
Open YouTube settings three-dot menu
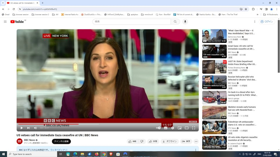coord(255,22)
